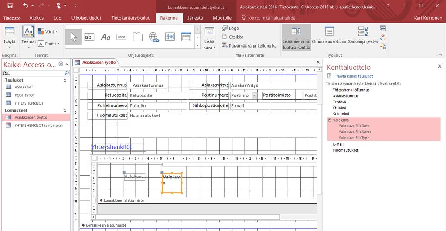Click the Kari Keinonen account name
This screenshot has height=231, width=446.
(x=429, y=18)
